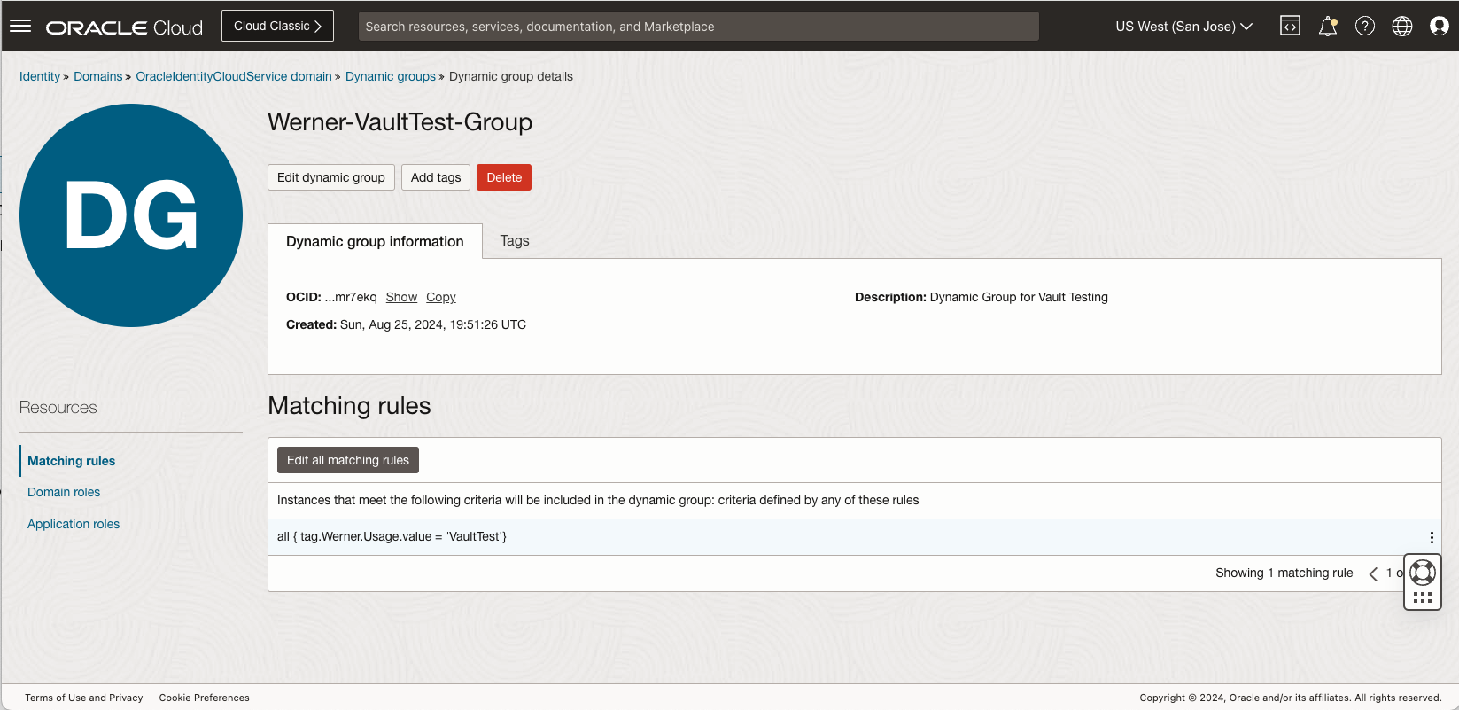
Task: Open Domain roles in Resources
Action: (64, 492)
